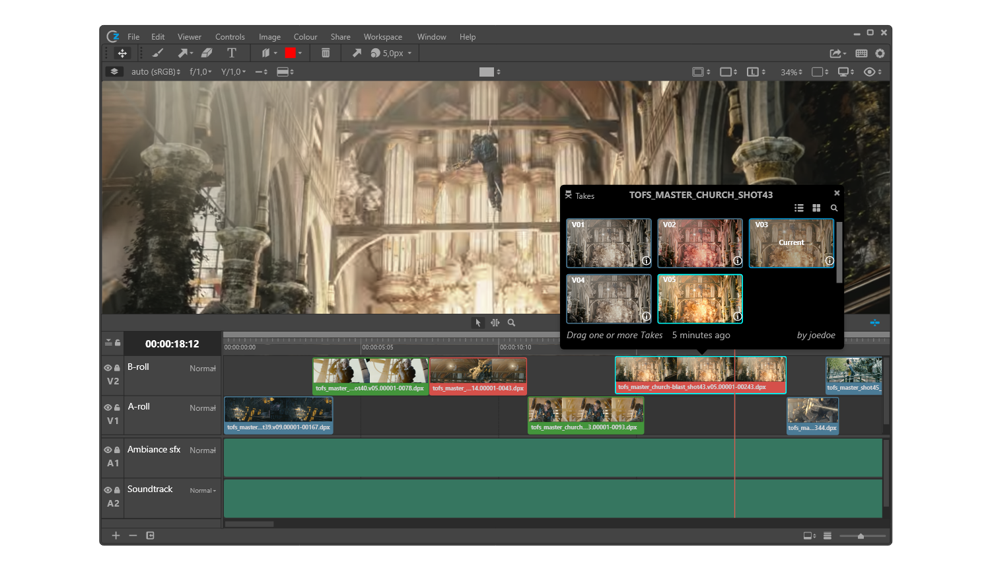
Task: Lock the Ambiance sfx track
Action: click(117, 450)
